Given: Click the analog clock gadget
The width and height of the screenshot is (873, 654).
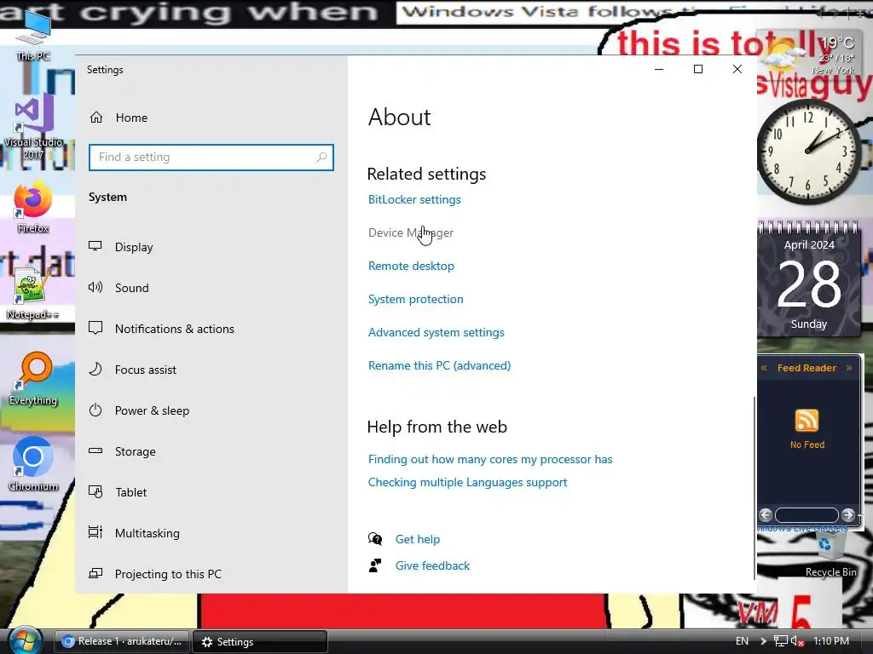Looking at the screenshot, I should (x=808, y=151).
